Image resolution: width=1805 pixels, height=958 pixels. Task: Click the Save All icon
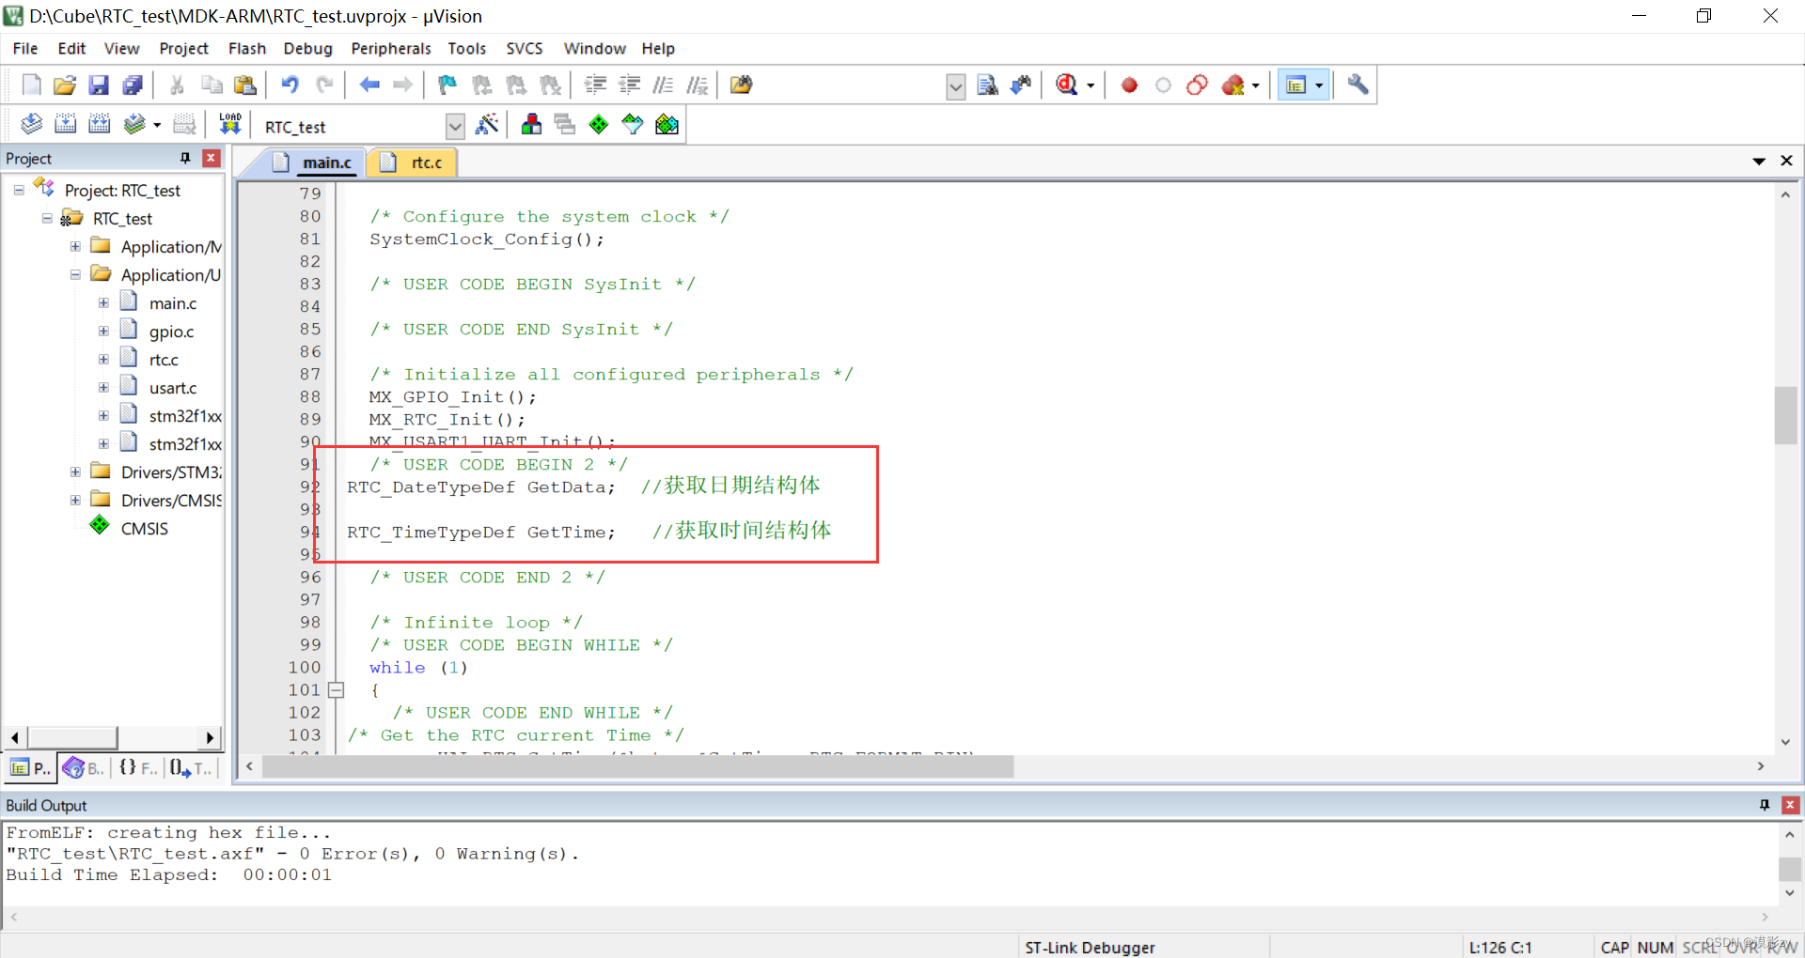click(x=133, y=85)
